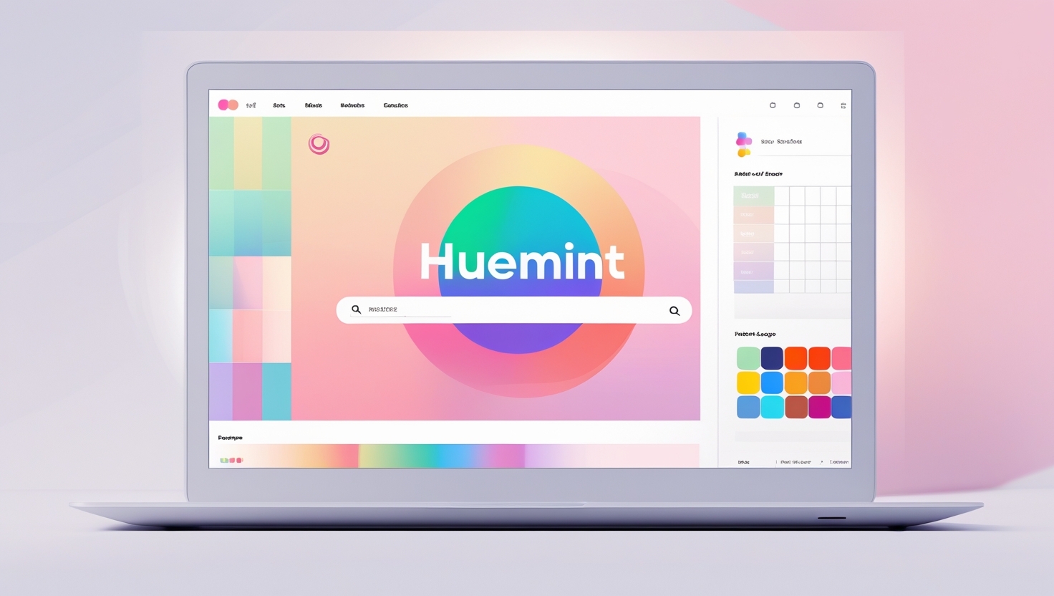Screen dimensions: 1054x596
Task: Open the last text item in top navigation
Action: point(395,105)
